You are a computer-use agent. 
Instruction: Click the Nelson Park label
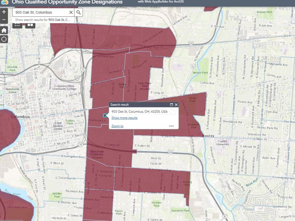tap(200, 73)
